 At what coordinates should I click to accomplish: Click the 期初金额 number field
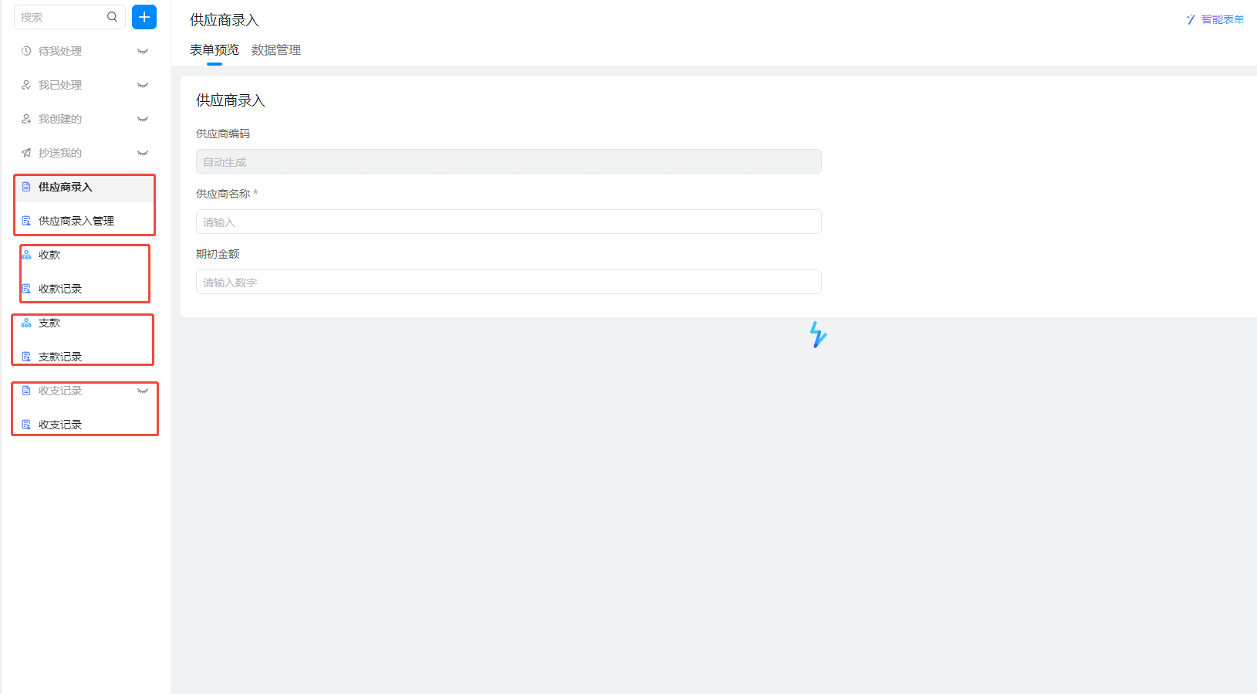coord(509,282)
